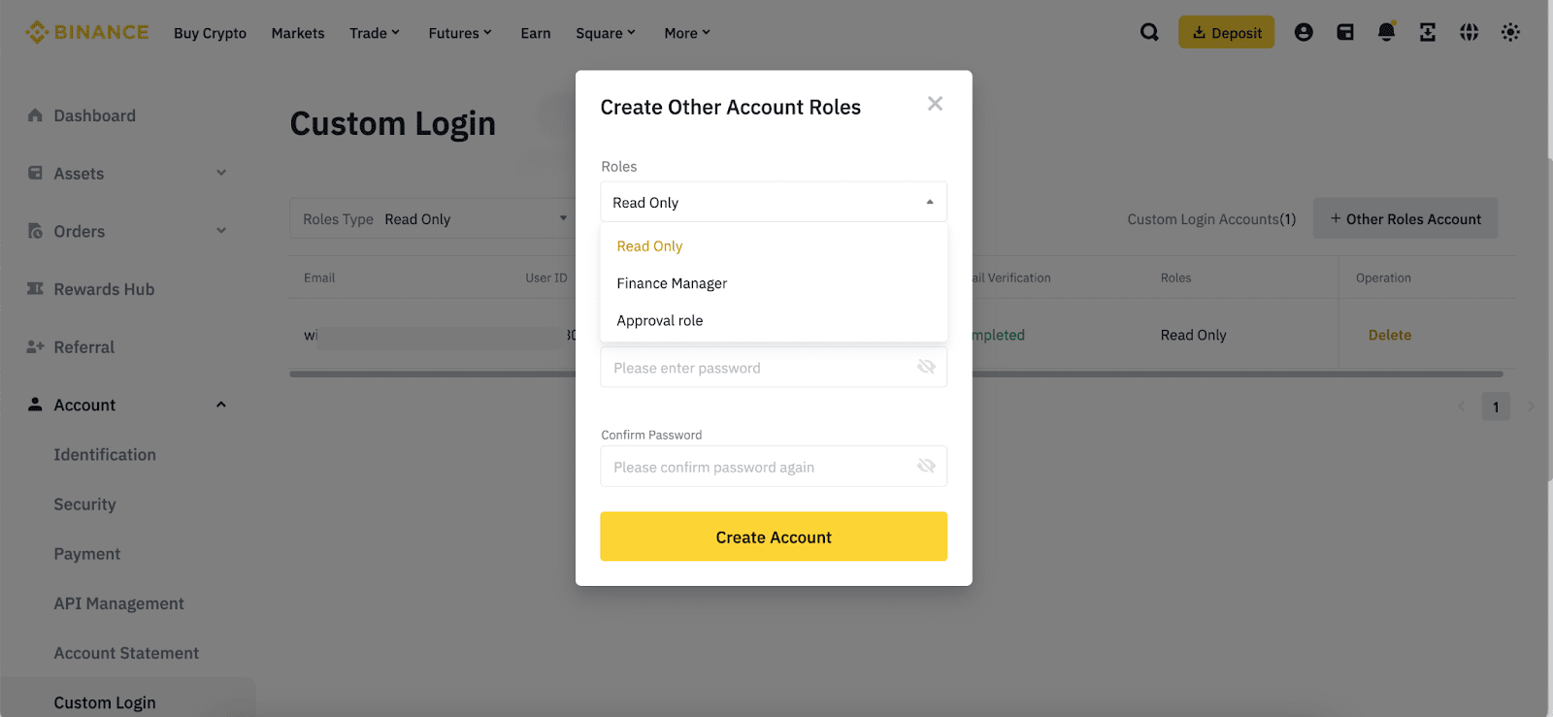Delete the Read Only custom login account
The image size is (1553, 717).
[1390, 335]
